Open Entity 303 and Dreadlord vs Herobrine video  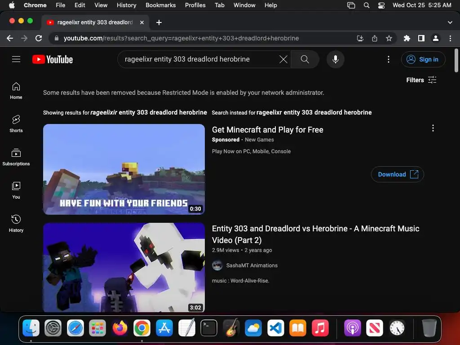[x=315, y=234]
